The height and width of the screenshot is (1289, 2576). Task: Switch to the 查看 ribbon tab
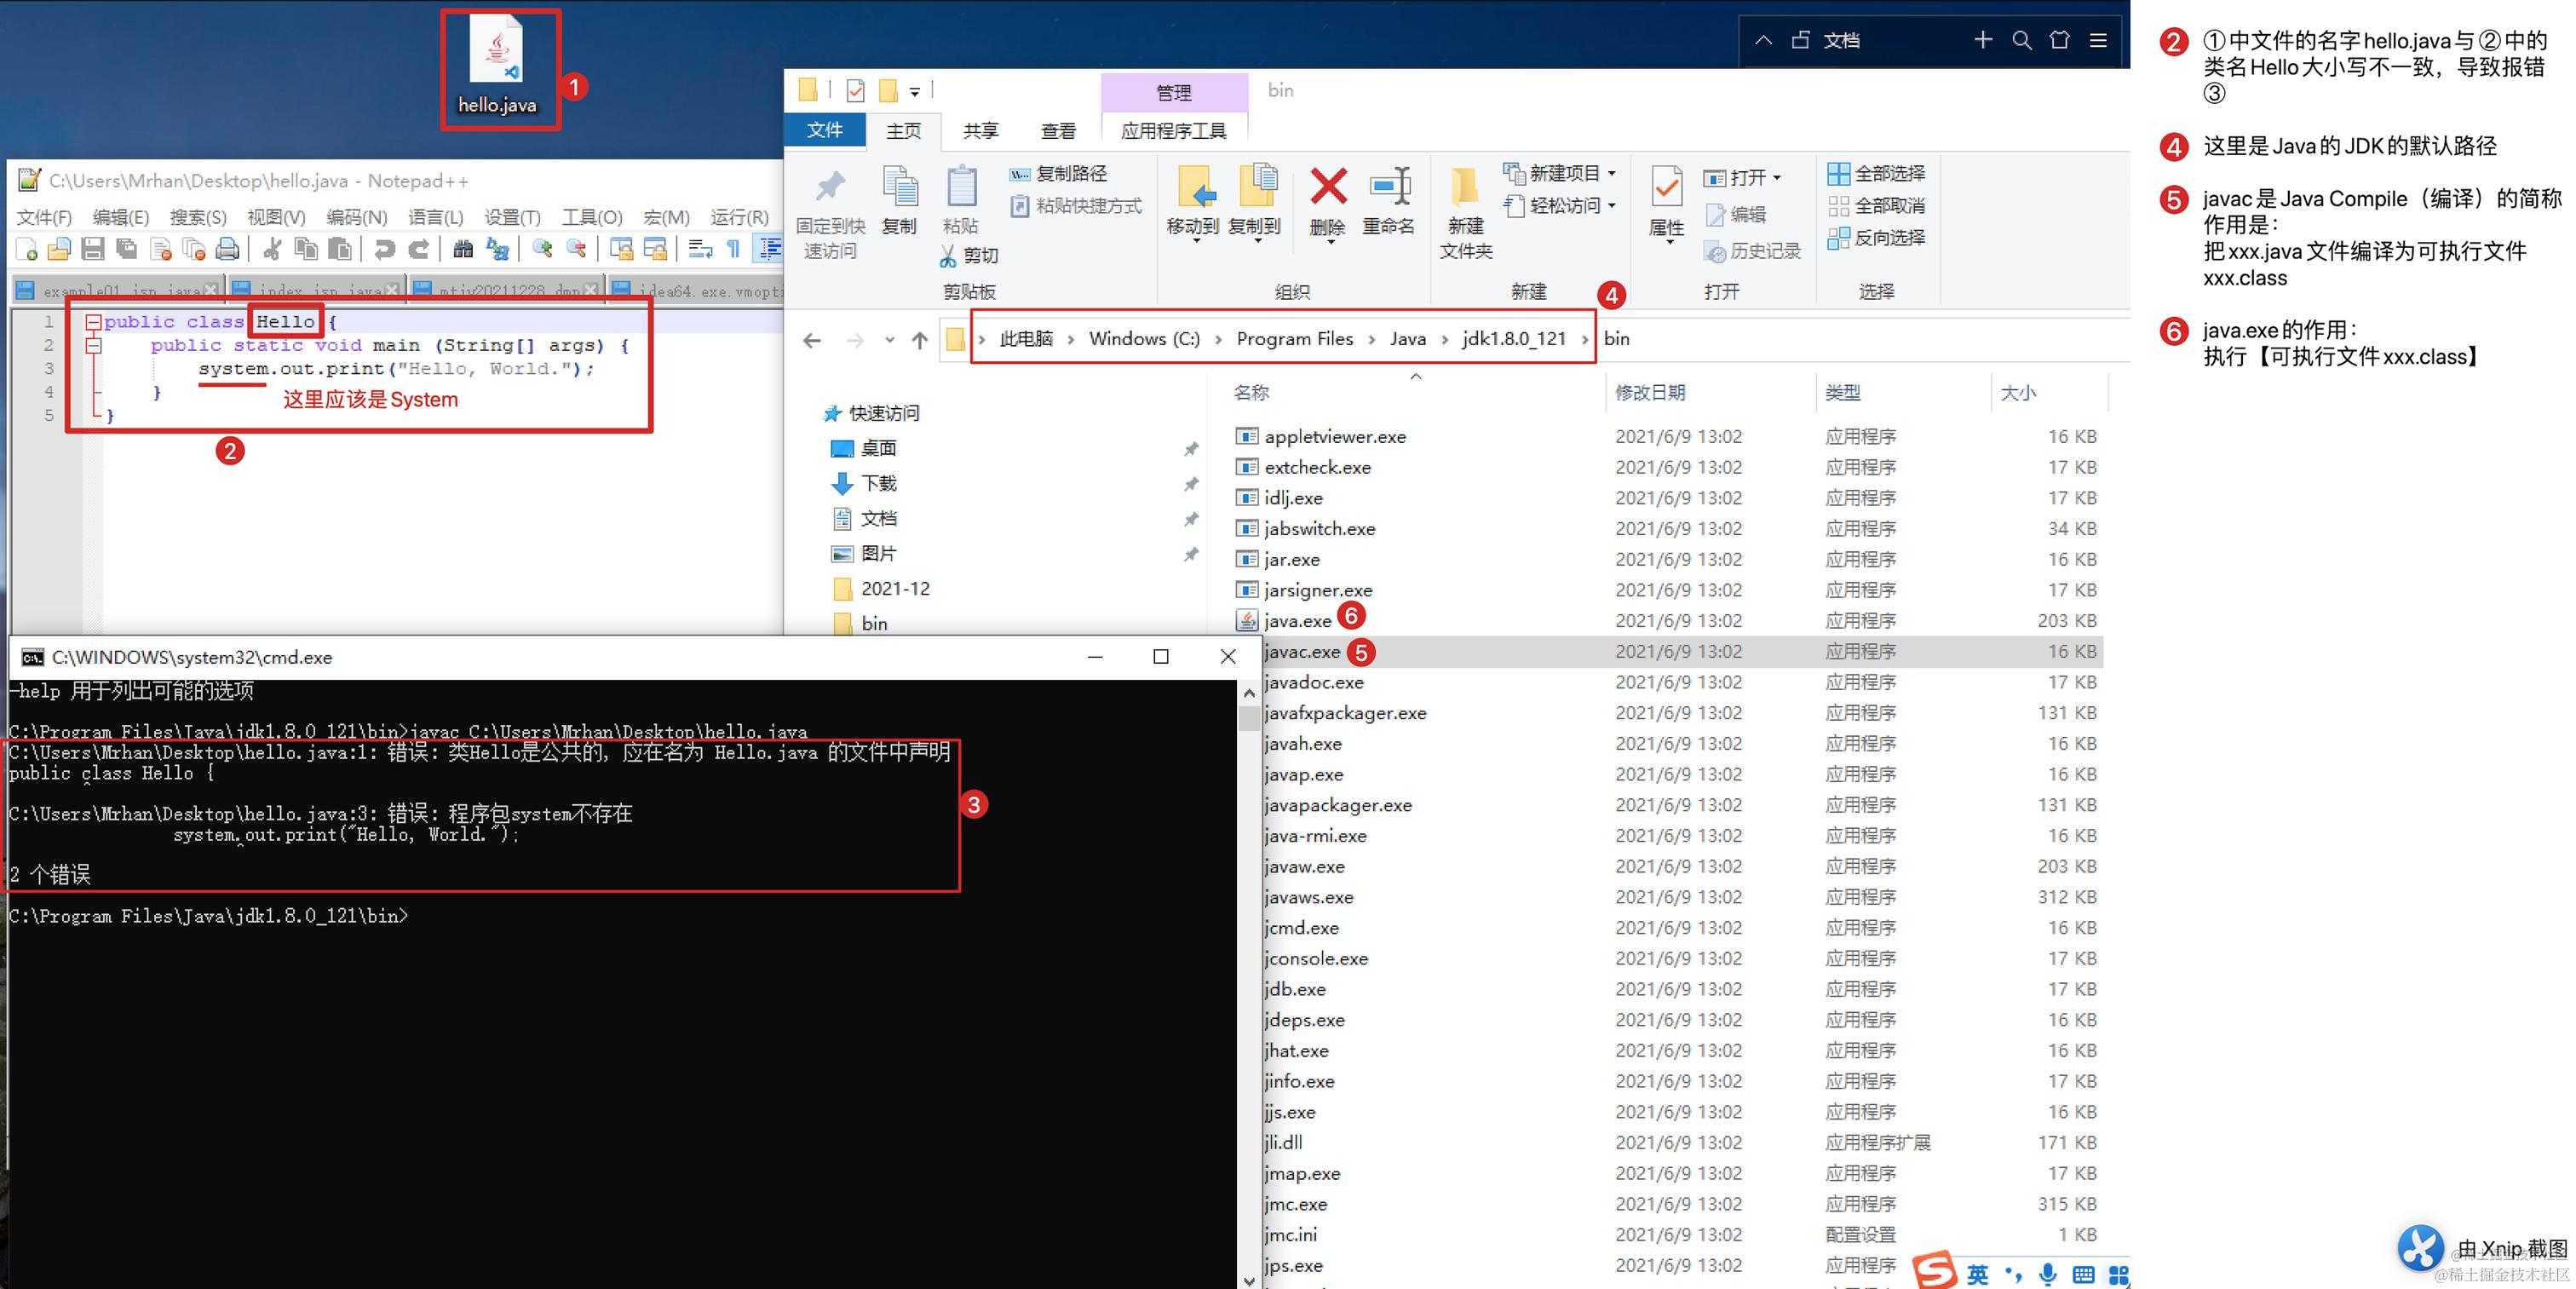(1058, 131)
